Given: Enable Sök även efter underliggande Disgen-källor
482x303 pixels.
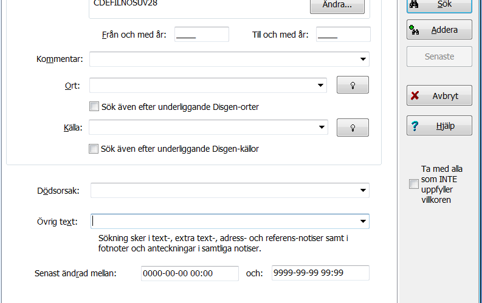Looking at the screenshot, I should 94,149.
